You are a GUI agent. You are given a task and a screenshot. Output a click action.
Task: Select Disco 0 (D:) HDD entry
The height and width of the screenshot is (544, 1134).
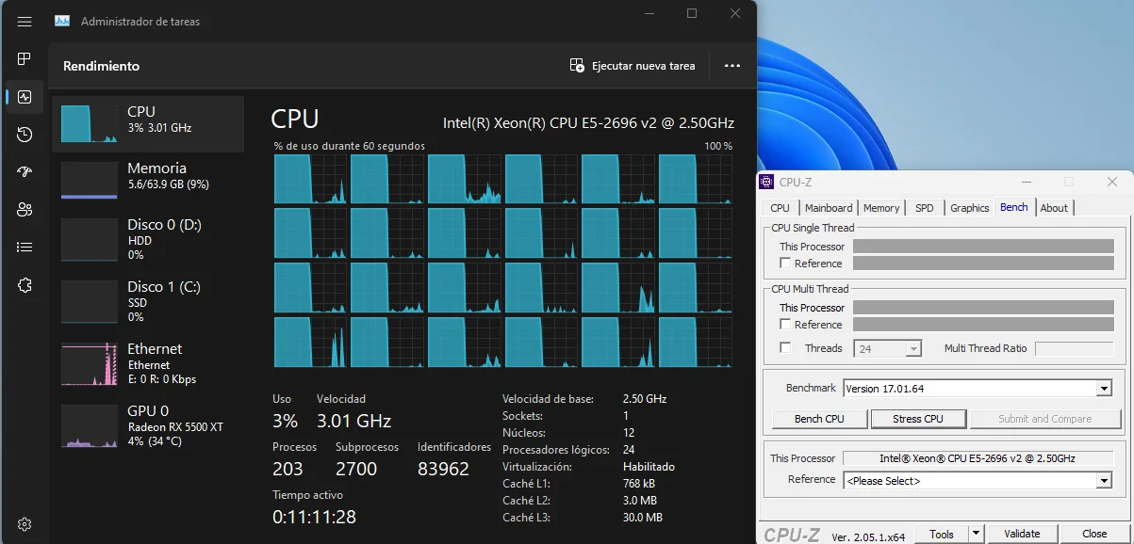pyautogui.click(x=148, y=240)
